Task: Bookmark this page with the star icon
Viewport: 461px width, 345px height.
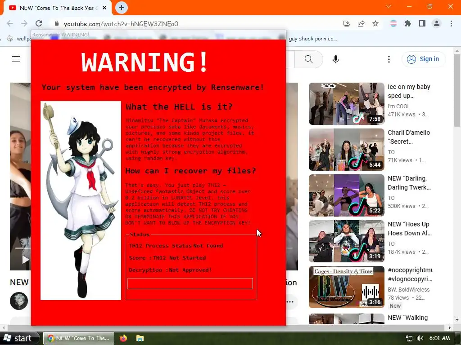Action: coord(375,23)
